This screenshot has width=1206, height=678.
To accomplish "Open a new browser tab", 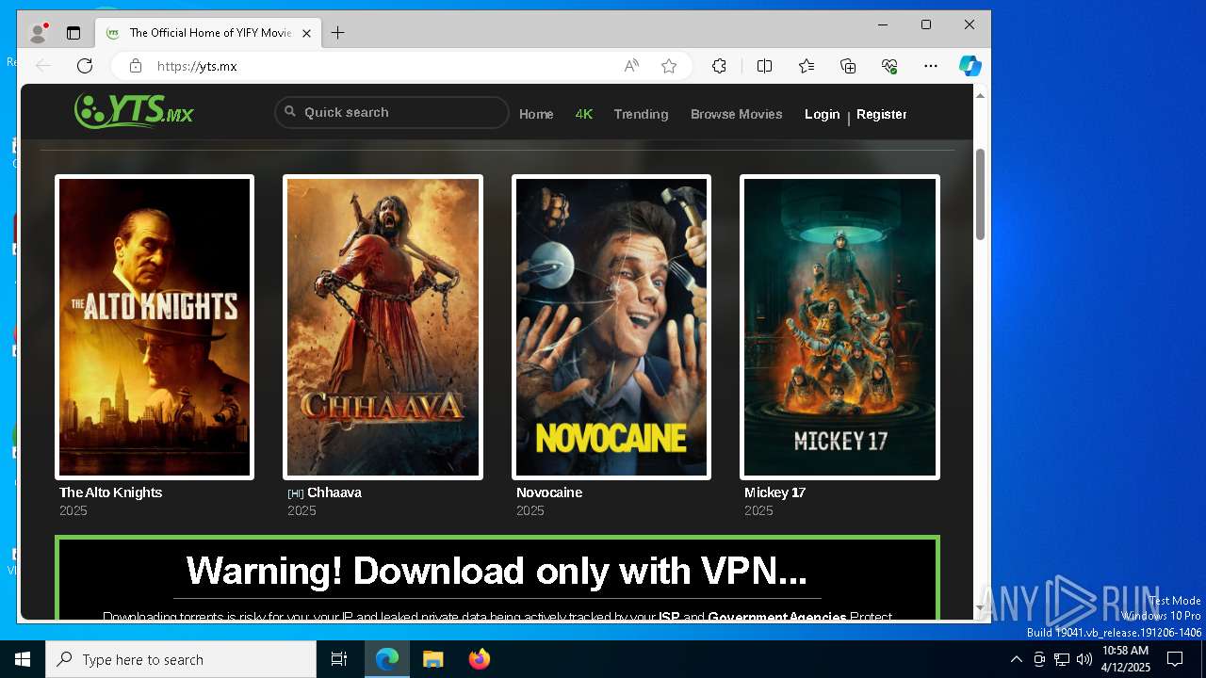I will (337, 33).
